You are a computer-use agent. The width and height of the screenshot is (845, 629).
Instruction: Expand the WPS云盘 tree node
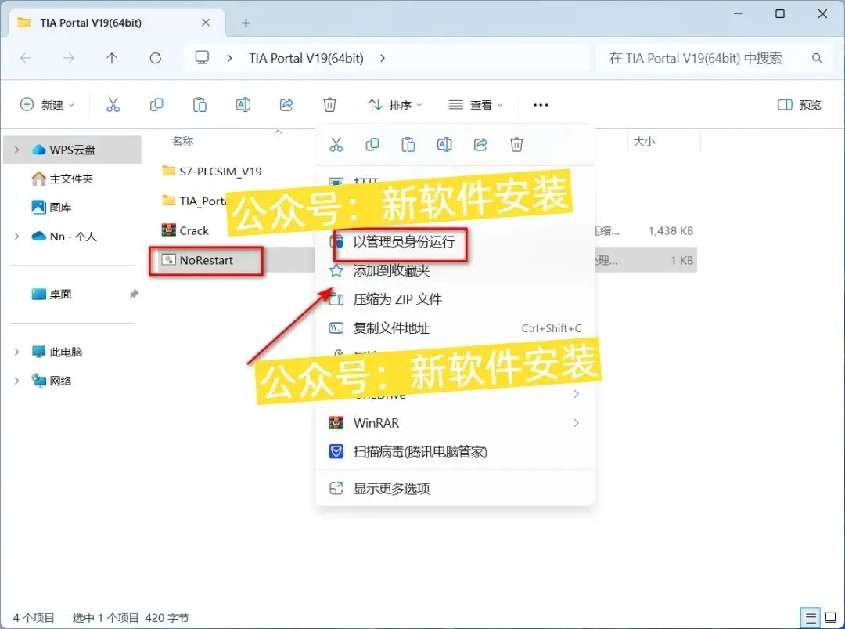[x=16, y=150]
